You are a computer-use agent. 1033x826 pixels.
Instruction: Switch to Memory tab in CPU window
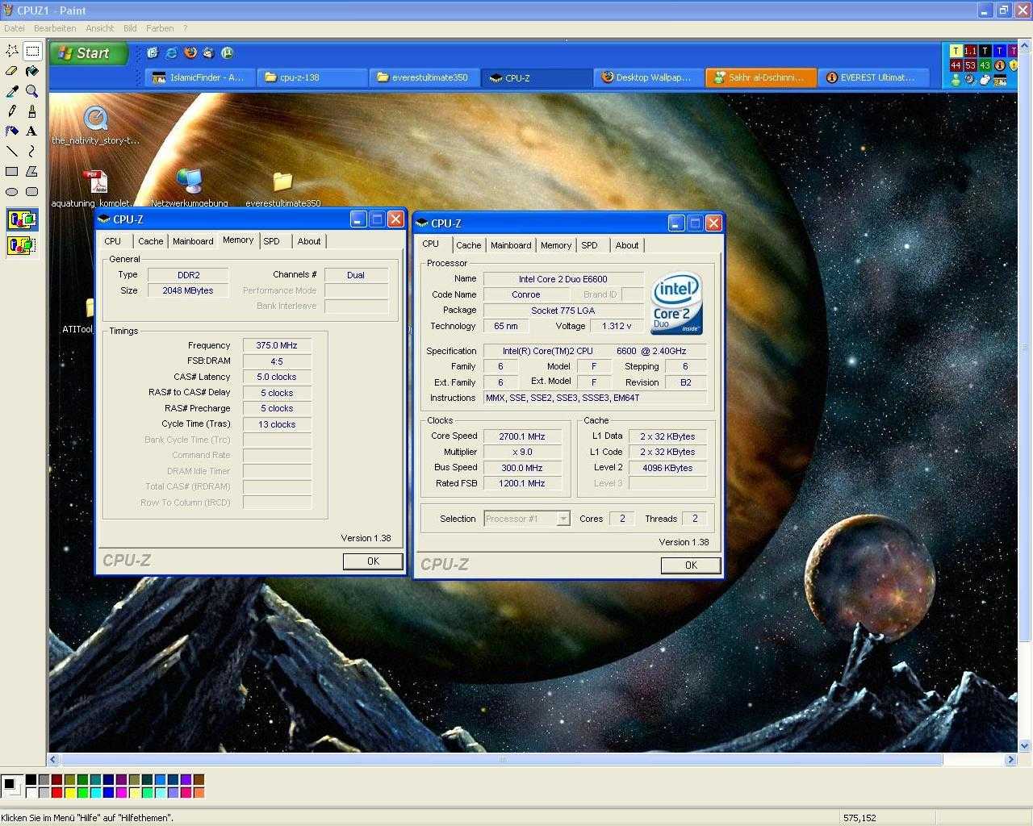[556, 245]
